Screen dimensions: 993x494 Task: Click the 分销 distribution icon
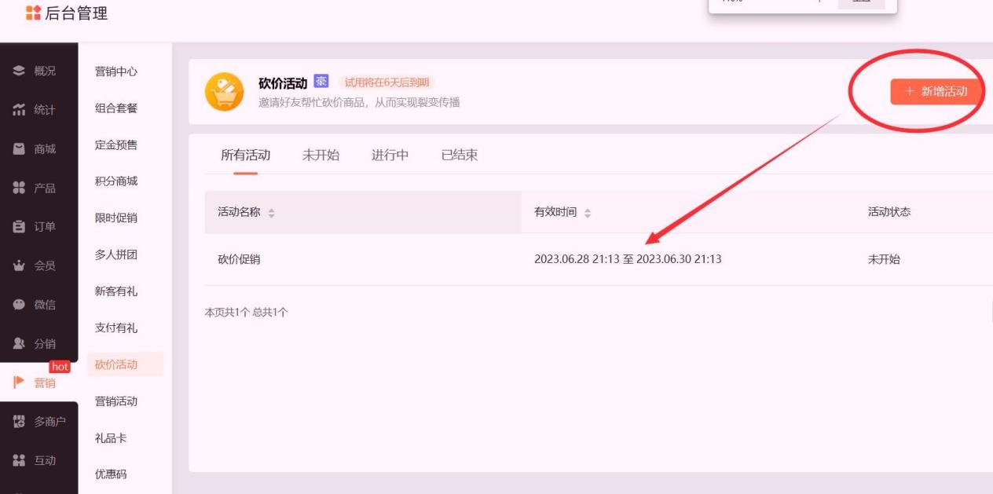[19, 344]
